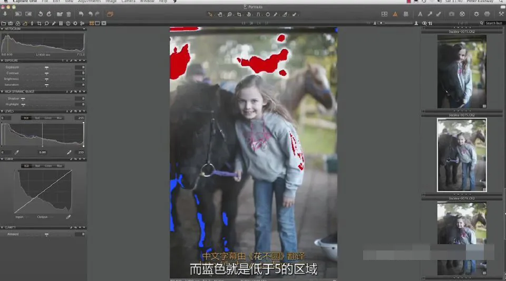Switch to multi-view viewer mode
The width and height of the screenshot is (506, 281).
pyautogui.click(x=92, y=23)
